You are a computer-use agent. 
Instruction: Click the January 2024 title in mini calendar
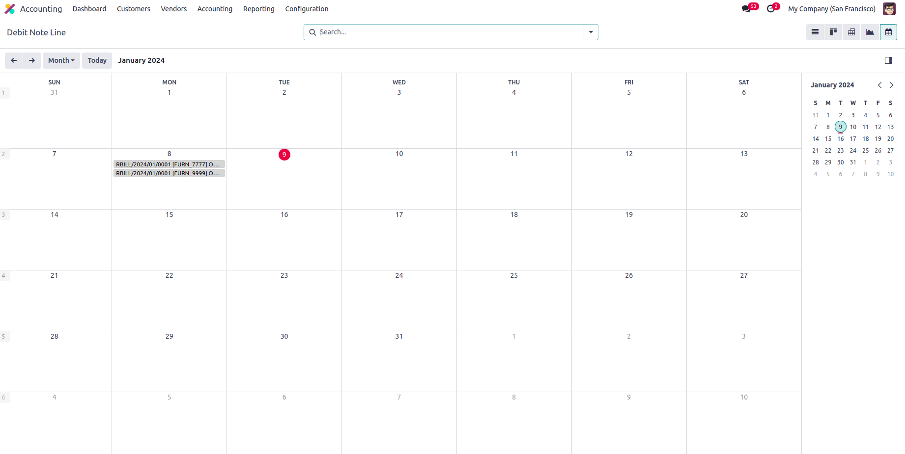point(832,85)
